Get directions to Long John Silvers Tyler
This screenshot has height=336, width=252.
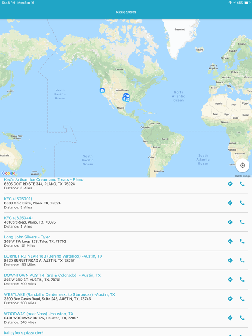pyautogui.click(x=230, y=241)
